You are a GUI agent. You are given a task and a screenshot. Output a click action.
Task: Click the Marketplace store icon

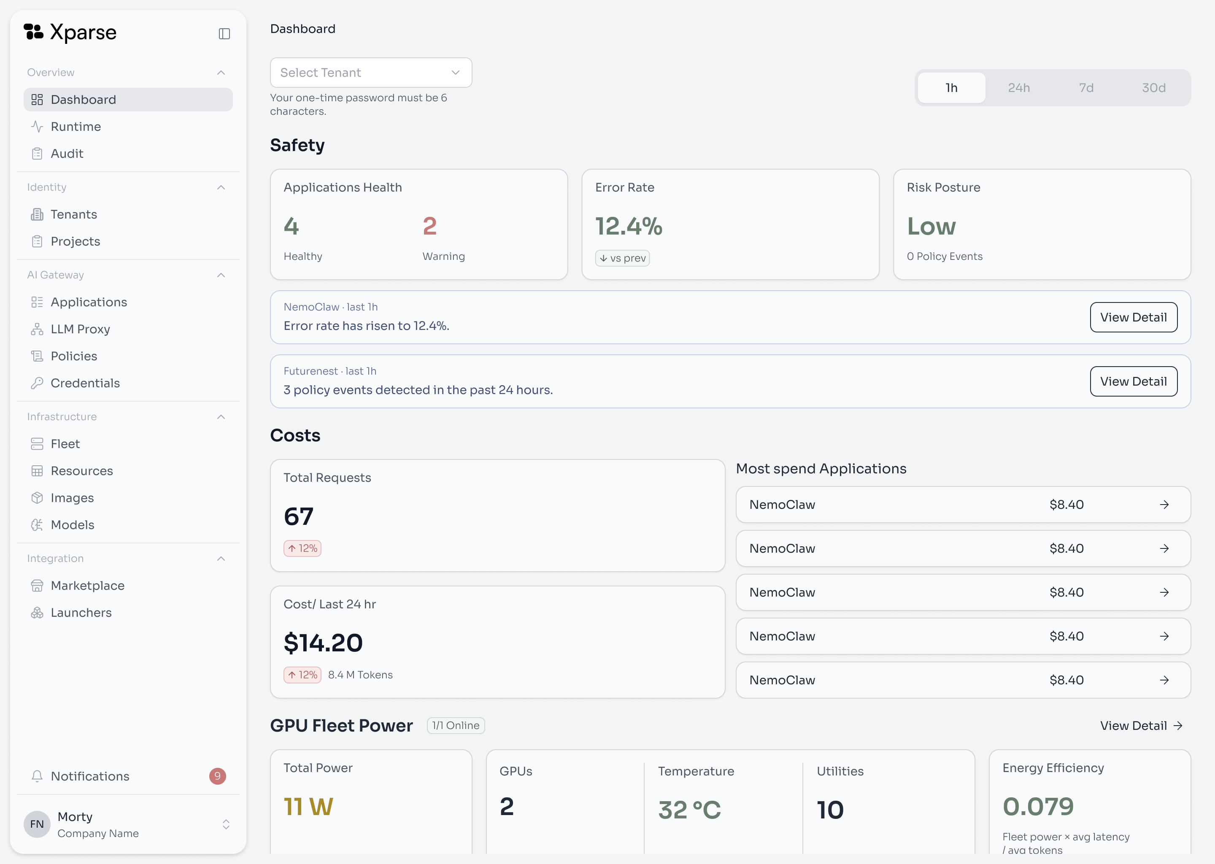[37, 586]
